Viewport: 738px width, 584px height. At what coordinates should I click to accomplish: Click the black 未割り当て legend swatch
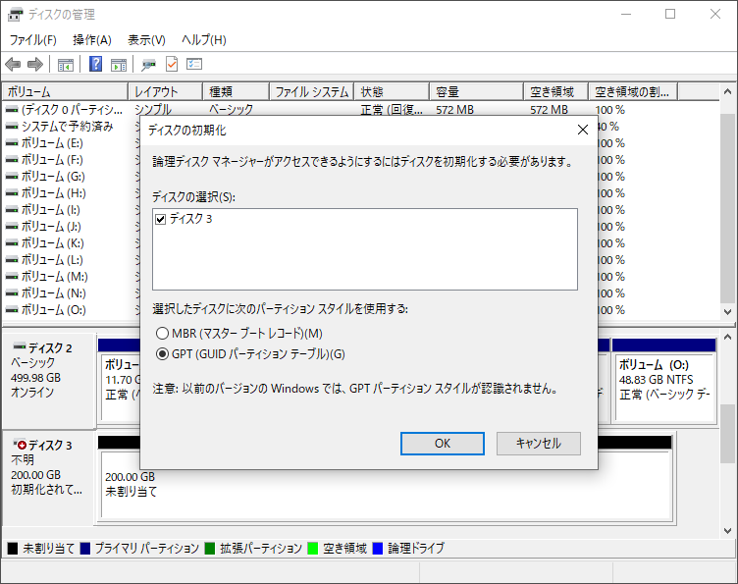click(13, 549)
